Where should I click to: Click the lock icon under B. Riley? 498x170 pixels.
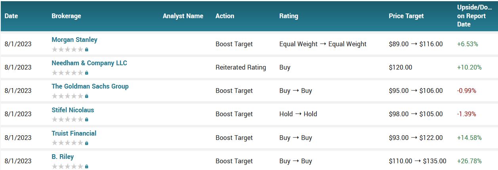click(87, 166)
